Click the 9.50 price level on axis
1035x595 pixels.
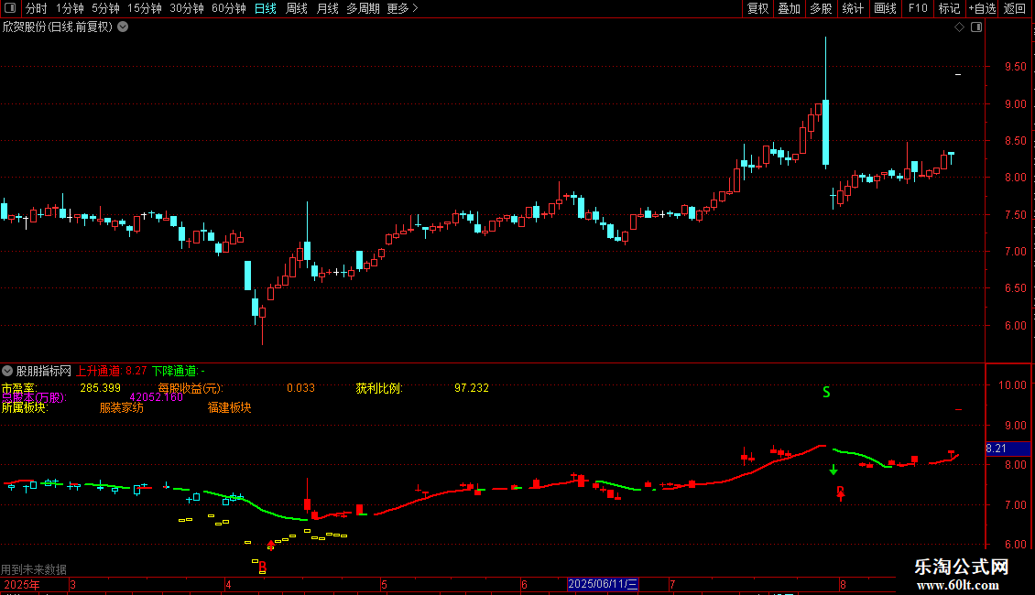1015,67
